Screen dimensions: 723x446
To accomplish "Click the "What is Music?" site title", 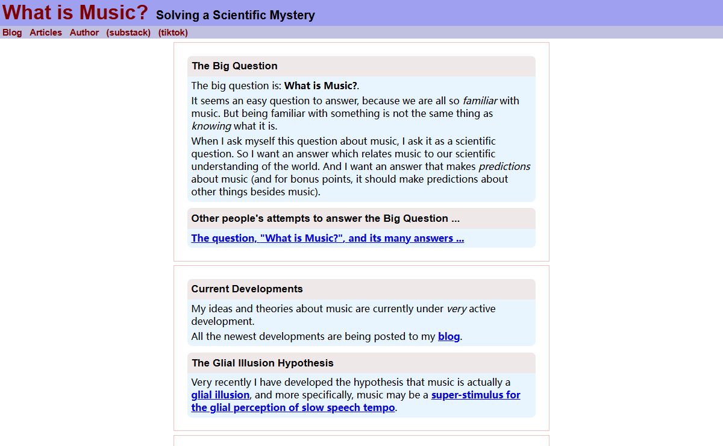I will [75, 13].
